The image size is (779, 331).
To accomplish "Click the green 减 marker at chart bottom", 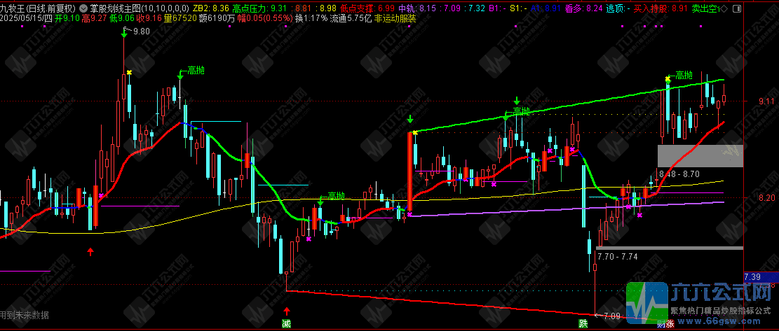I will click(286, 323).
